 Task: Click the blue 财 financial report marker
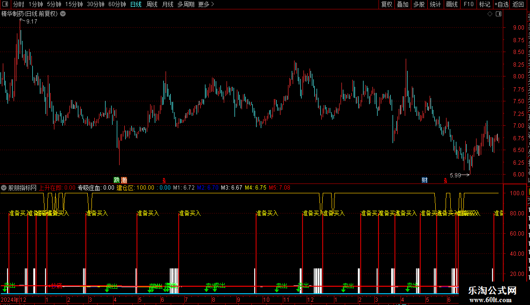pyautogui.click(x=424, y=180)
